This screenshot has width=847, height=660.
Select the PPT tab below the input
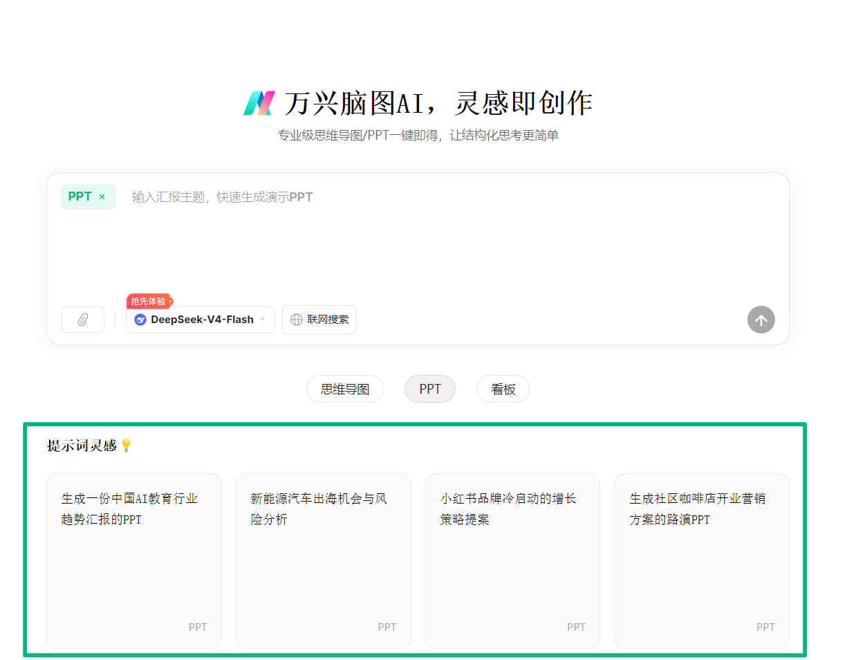point(430,389)
